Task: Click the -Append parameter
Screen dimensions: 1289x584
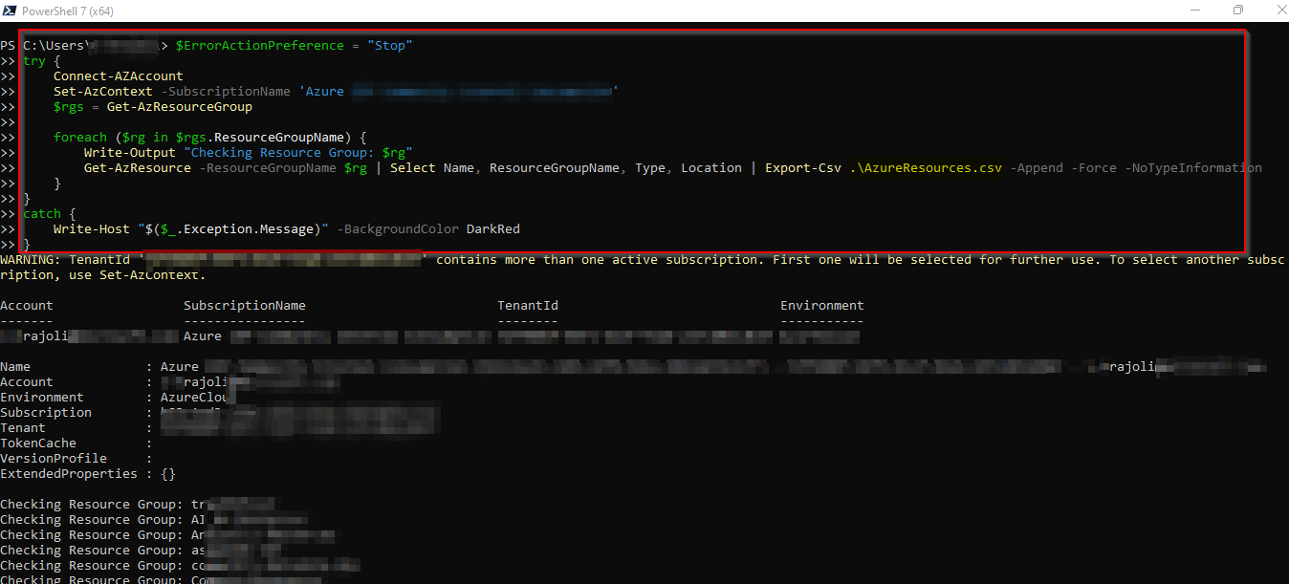Action: point(1037,168)
